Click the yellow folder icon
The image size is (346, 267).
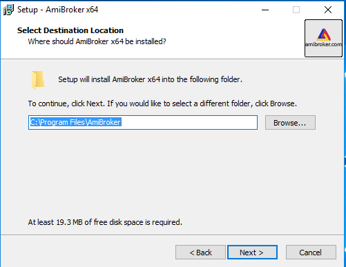pyautogui.click(x=38, y=80)
